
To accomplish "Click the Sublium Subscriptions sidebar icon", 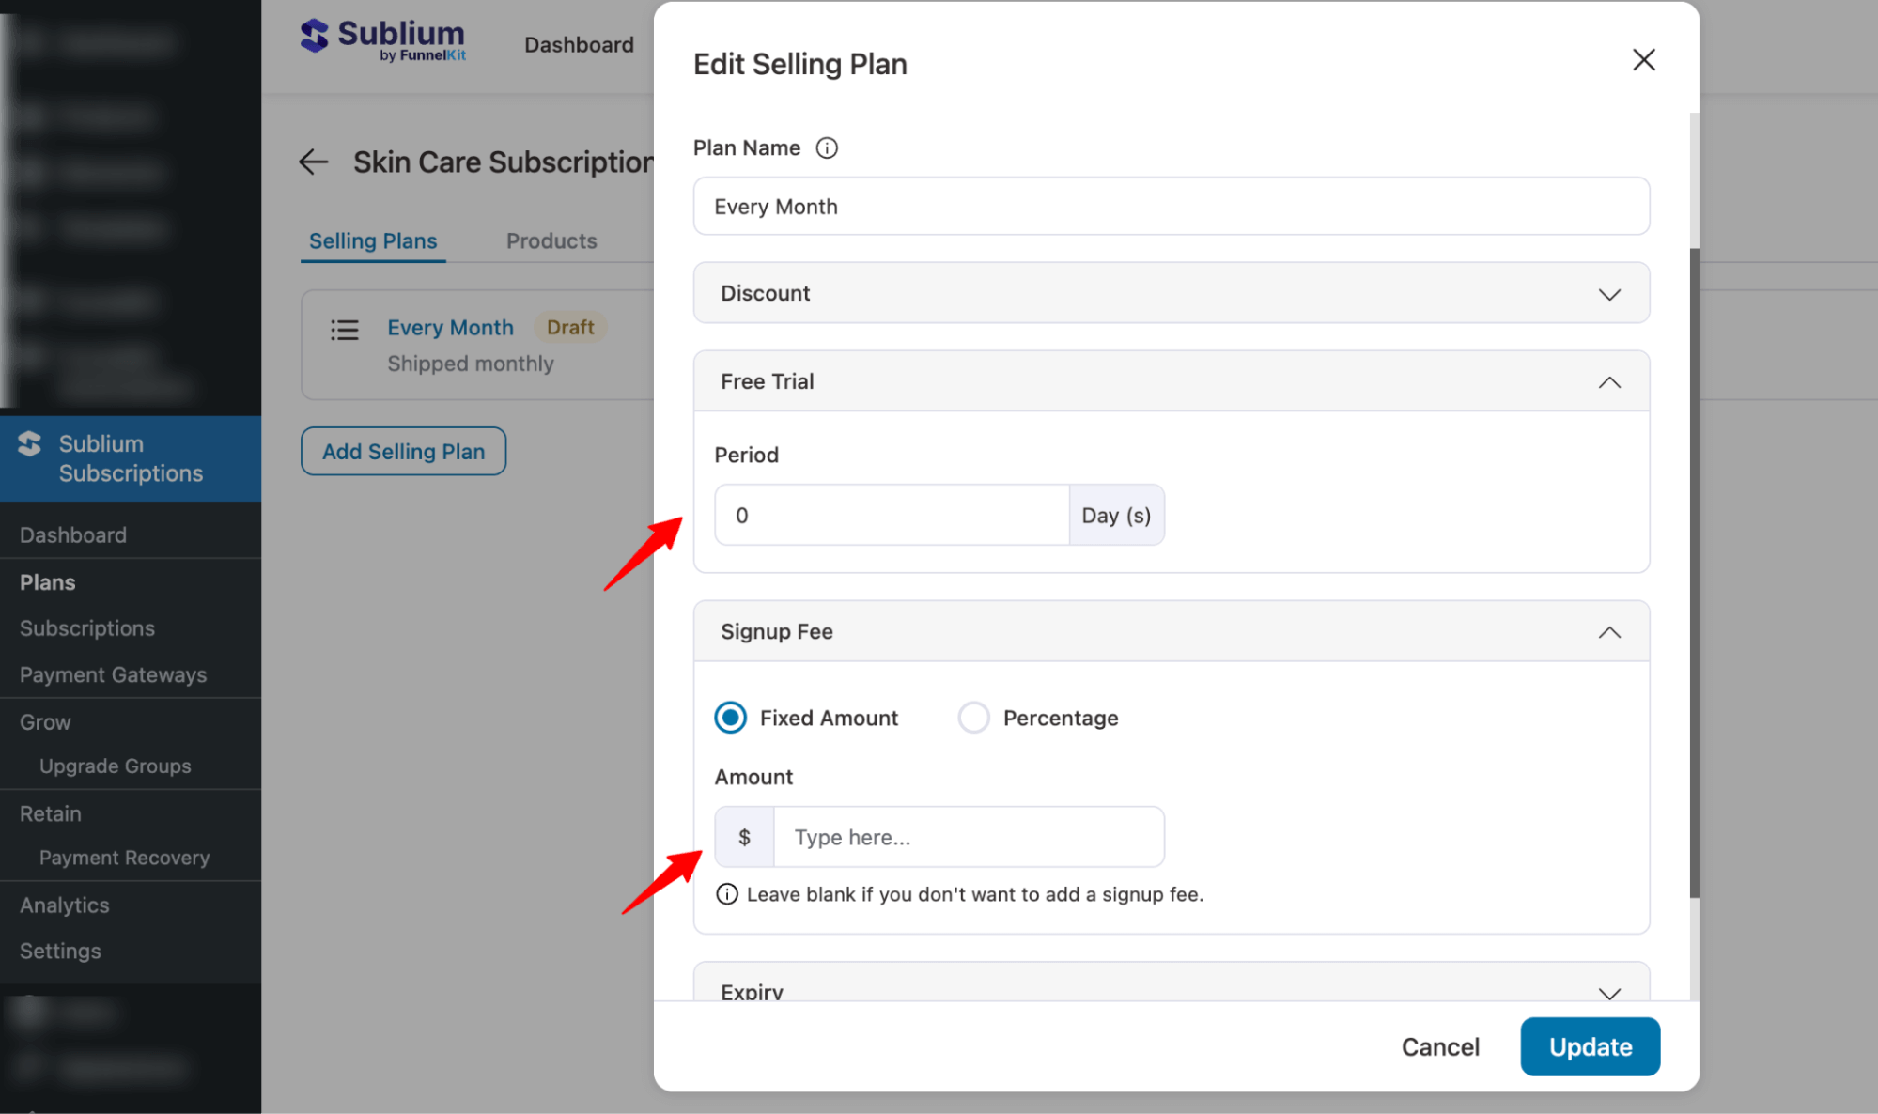I will [30, 443].
